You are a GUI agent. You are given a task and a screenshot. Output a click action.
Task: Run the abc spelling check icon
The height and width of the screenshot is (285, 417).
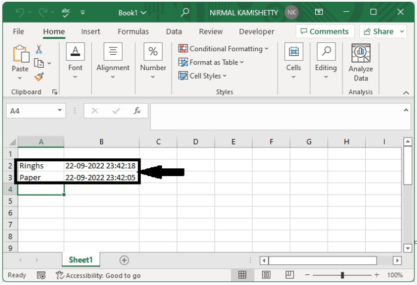[66, 12]
